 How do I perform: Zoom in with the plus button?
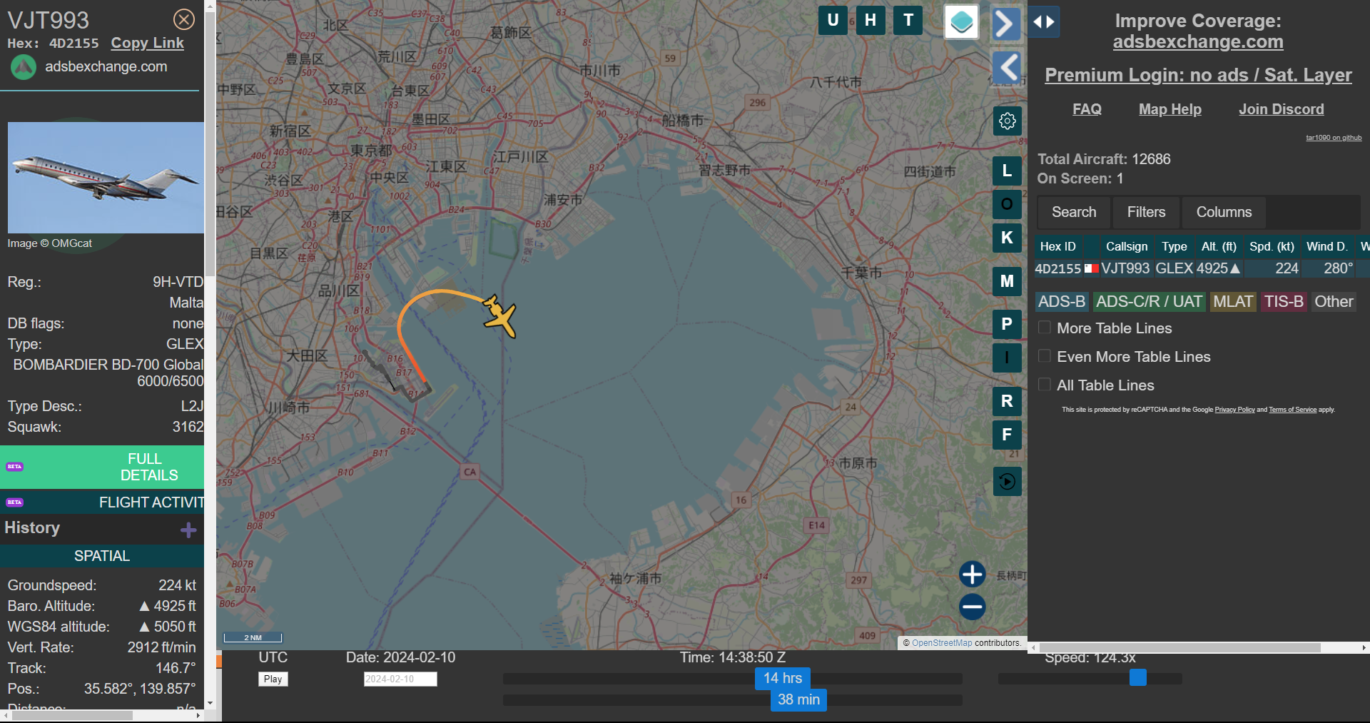(x=972, y=574)
